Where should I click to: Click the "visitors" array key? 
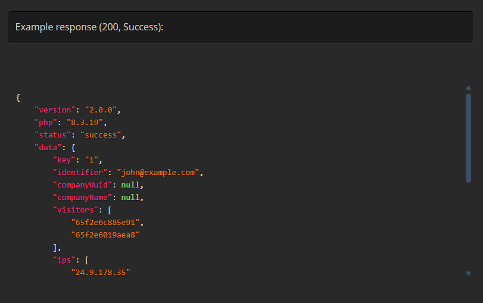pyautogui.click(x=75, y=210)
